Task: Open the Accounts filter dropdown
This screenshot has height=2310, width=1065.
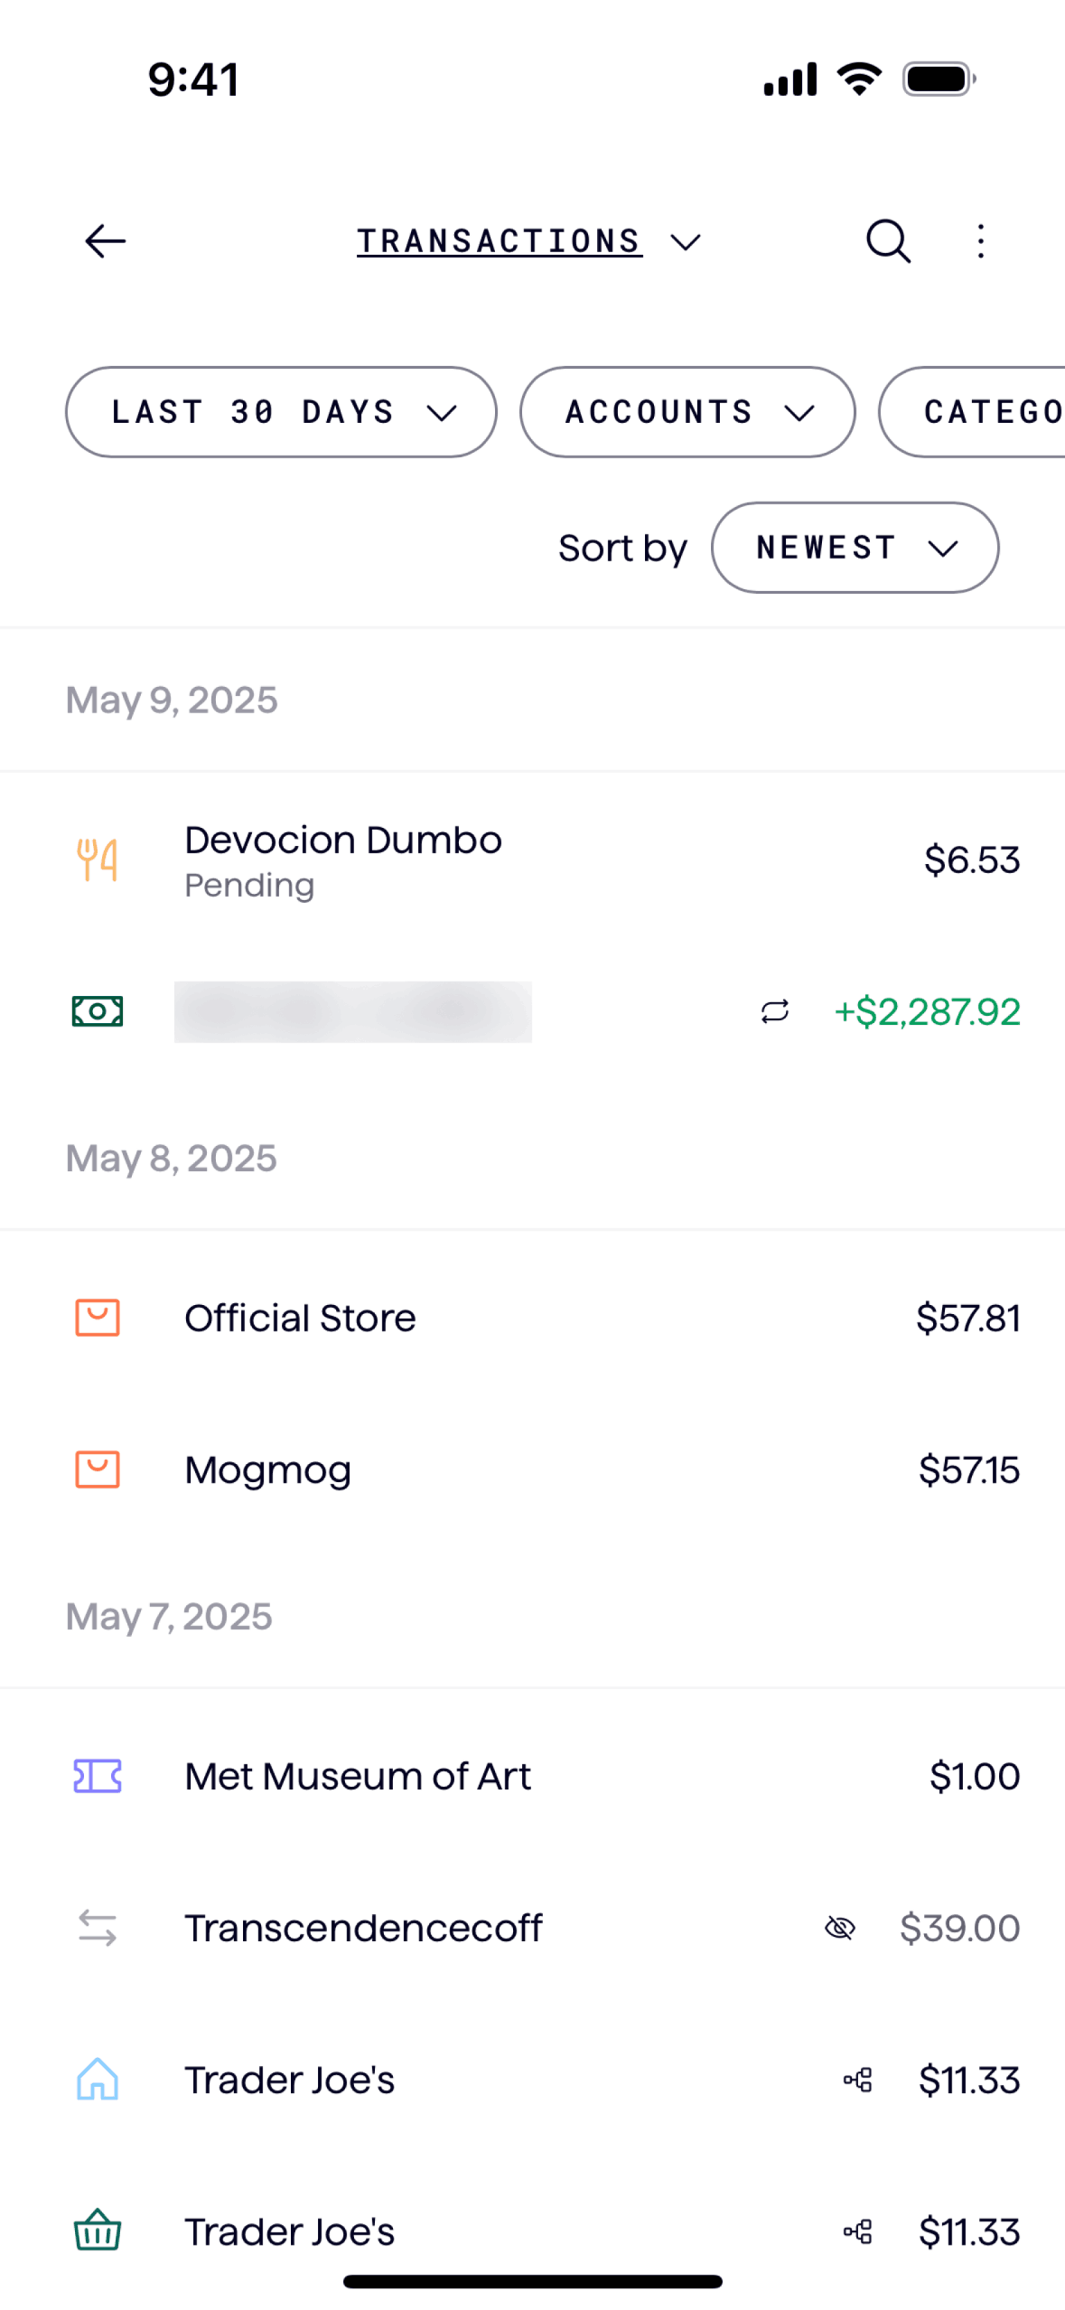Action: click(x=687, y=412)
